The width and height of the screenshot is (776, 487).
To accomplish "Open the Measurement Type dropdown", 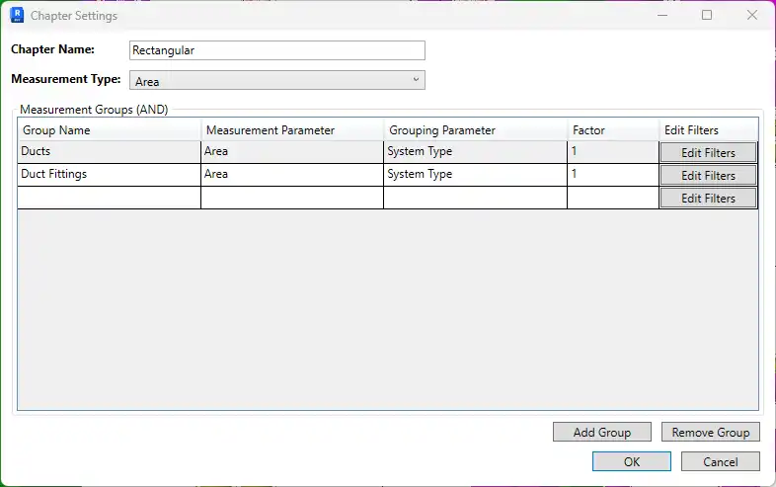I will click(277, 80).
